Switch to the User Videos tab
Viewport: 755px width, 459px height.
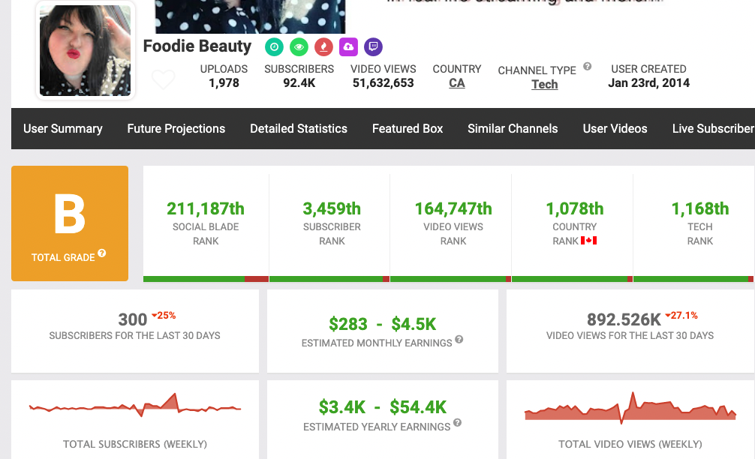pyautogui.click(x=615, y=128)
